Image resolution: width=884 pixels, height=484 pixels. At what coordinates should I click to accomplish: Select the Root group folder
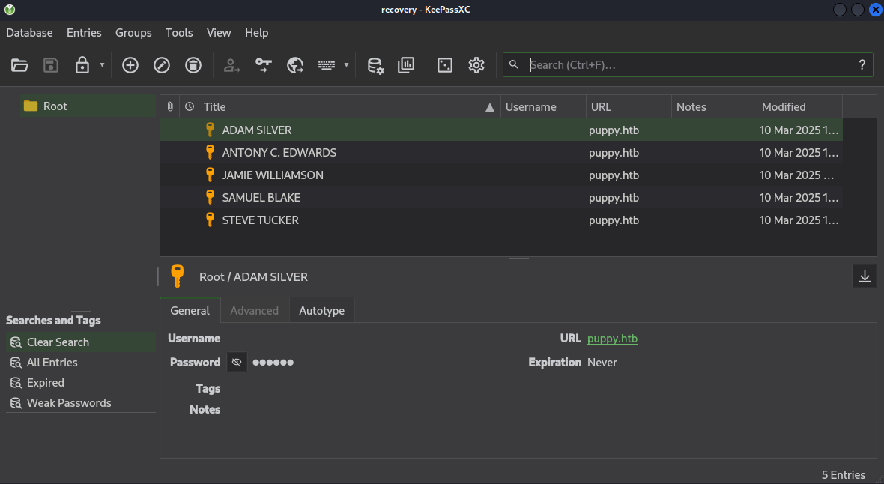point(55,106)
